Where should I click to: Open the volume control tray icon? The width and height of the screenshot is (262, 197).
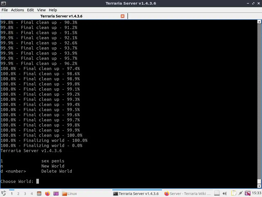pos(224,194)
